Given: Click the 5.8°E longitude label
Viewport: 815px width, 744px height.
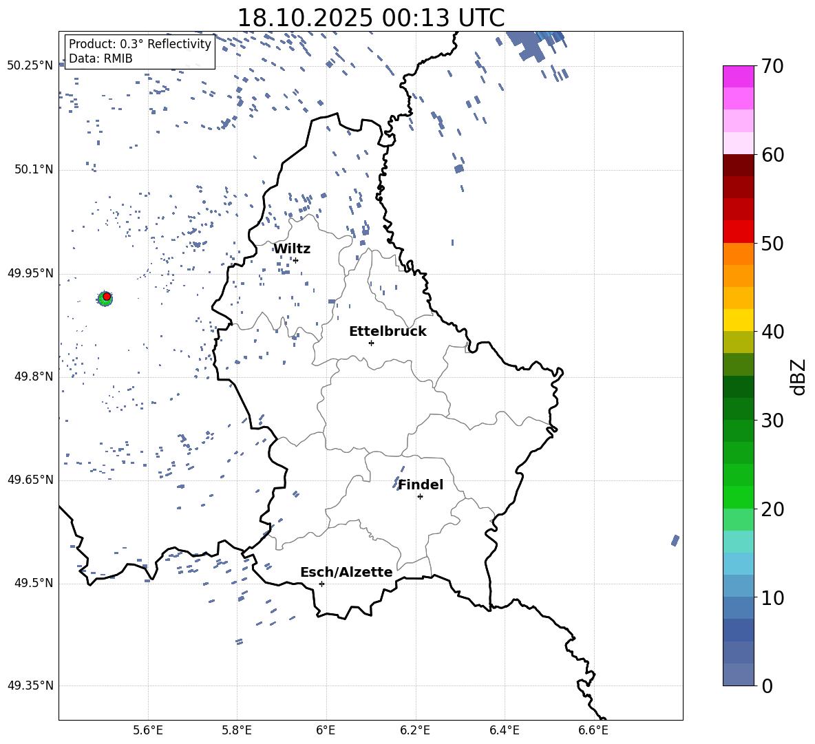Looking at the screenshot, I should pyautogui.click(x=237, y=730).
